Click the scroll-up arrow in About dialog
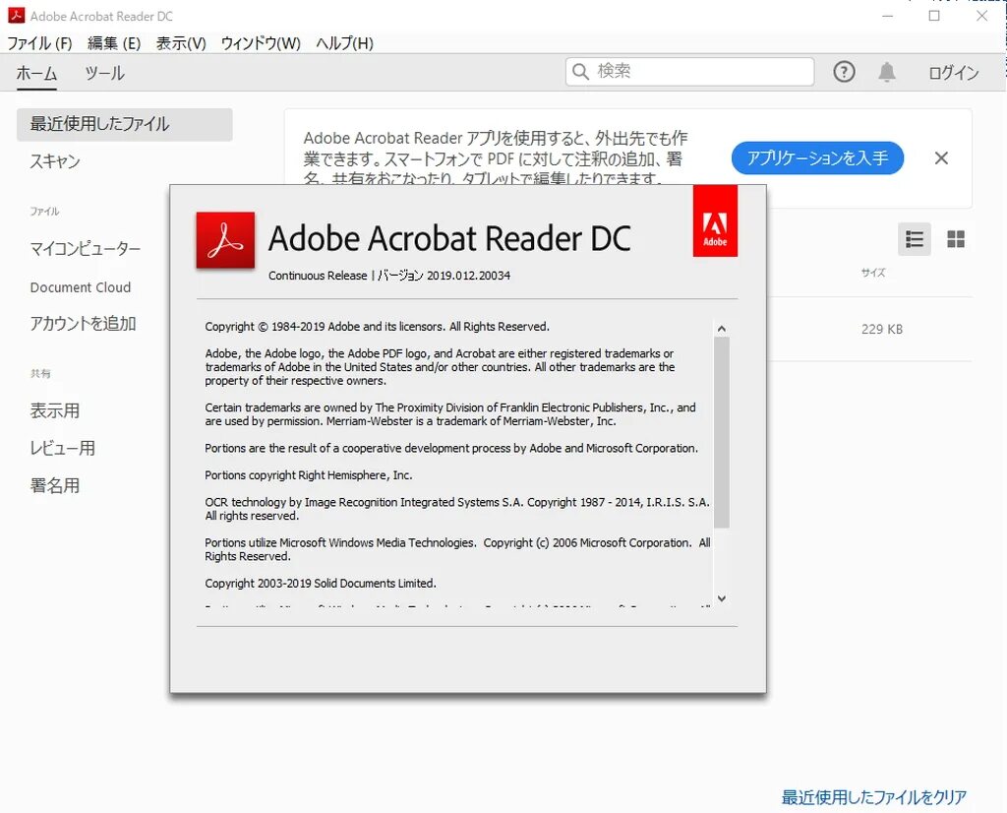Viewport: 1007px width, 813px height. (x=722, y=329)
